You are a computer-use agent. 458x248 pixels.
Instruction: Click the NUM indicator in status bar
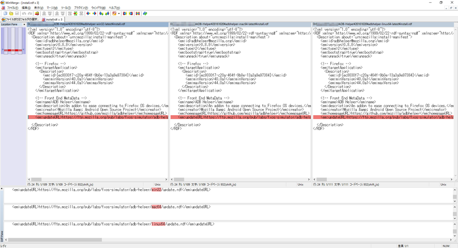(x=446, y=246)
